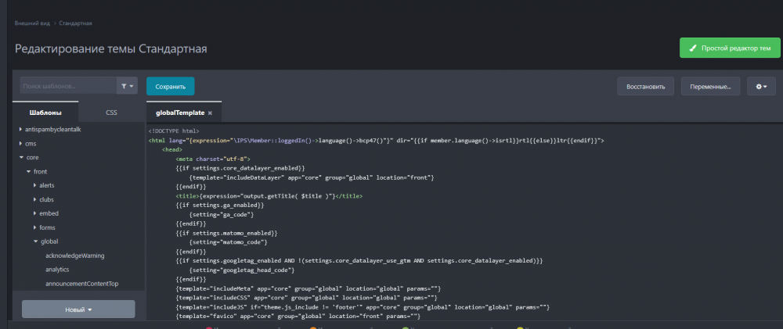This screenshot has width=783, height=329.
Task: Expand the antispambycleantalk tree node
Action: (x=21, y=129)
